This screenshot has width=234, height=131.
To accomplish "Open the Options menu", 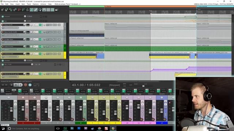I will 35,4.
